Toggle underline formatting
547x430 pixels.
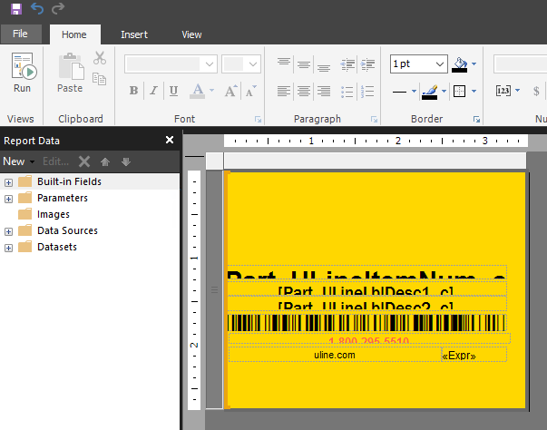pos(174,91)
